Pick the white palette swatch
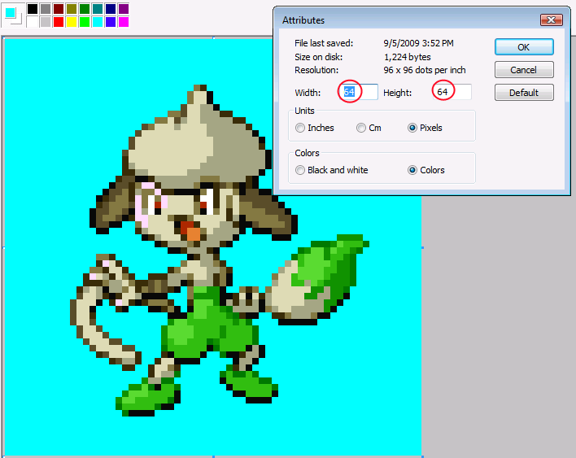The image size is (576, 458). point(33,22)
